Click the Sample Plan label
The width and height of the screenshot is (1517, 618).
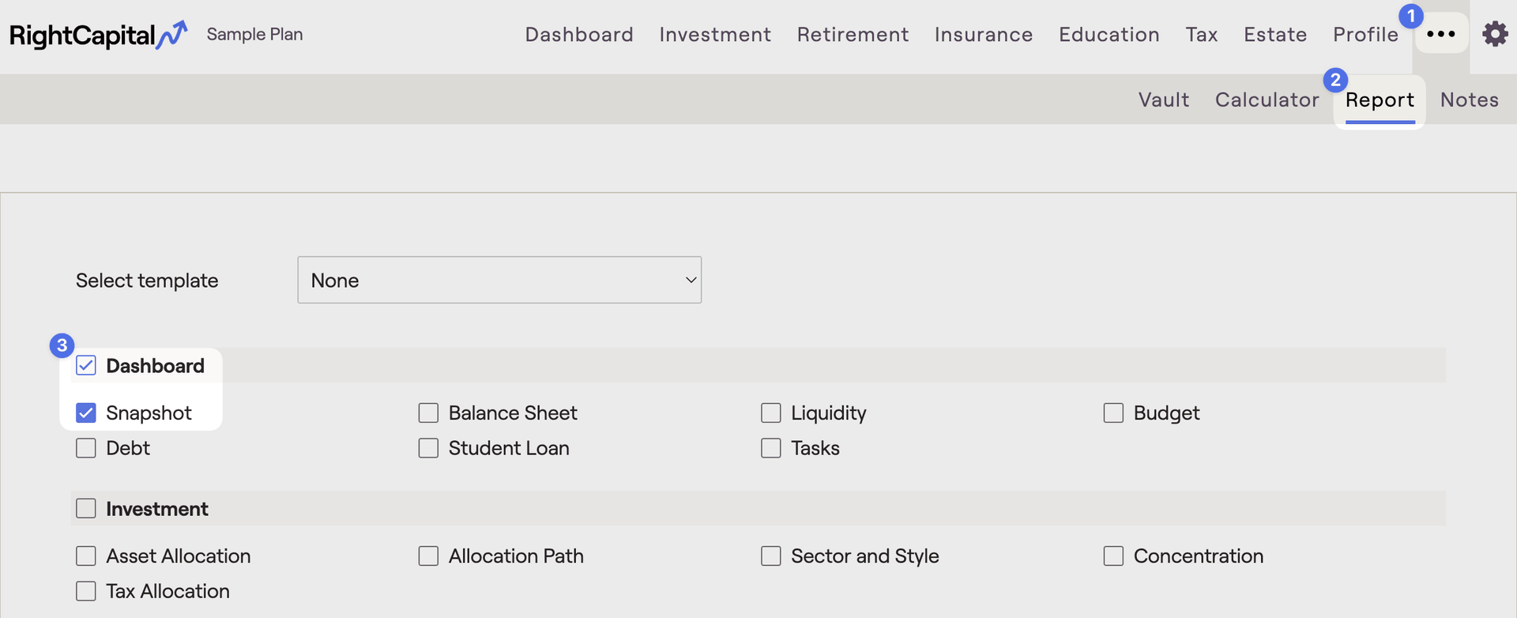[254, 34]
